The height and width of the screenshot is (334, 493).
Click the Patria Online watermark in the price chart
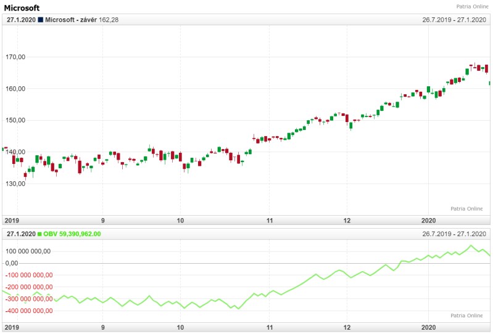[466, 209]
